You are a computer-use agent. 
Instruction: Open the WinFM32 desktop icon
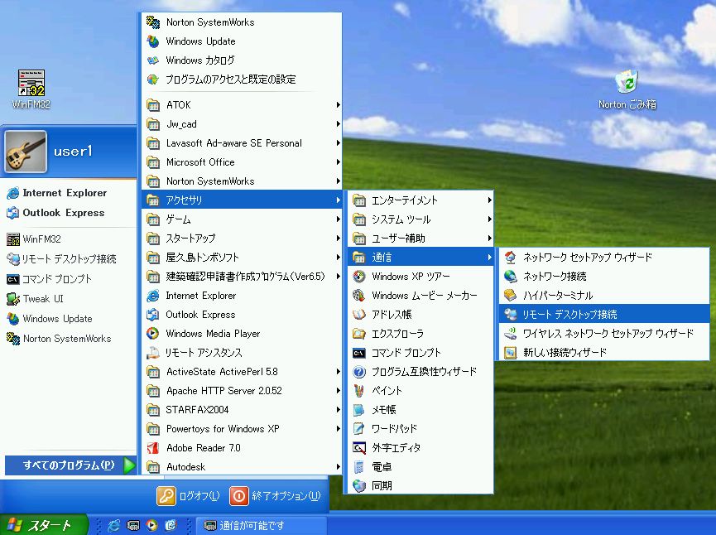[x=31, y=84]
